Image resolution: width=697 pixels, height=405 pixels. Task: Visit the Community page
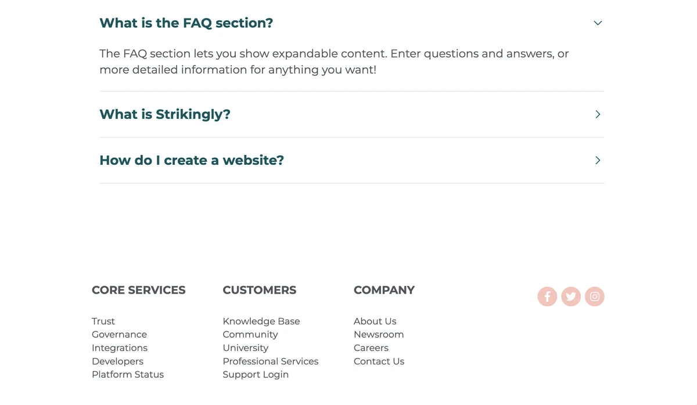pyautogui.click(x=250, y=334)
